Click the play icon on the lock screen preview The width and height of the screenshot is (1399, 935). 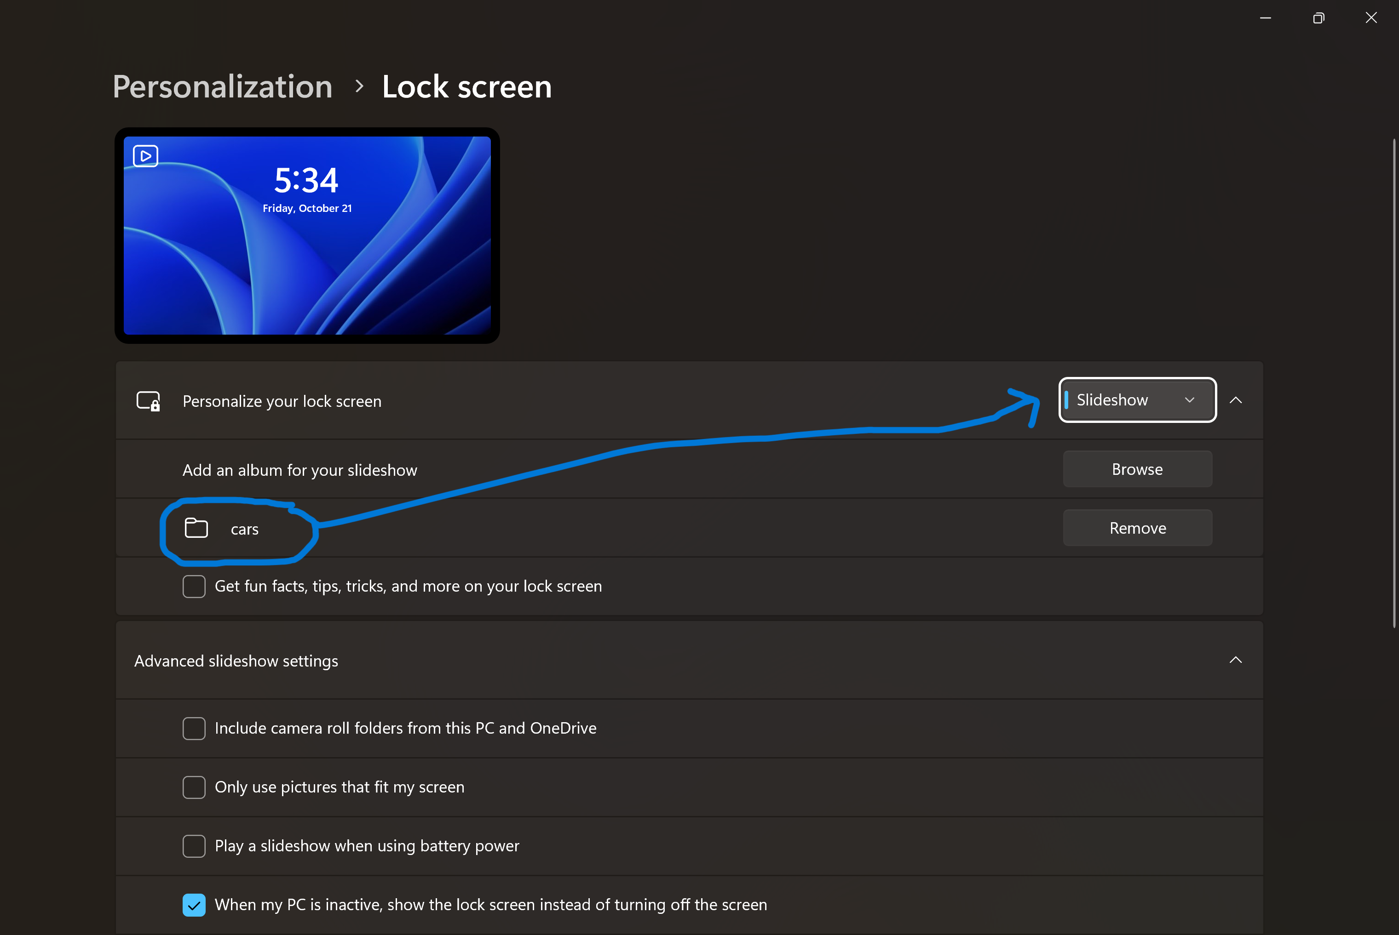point(144,156)
